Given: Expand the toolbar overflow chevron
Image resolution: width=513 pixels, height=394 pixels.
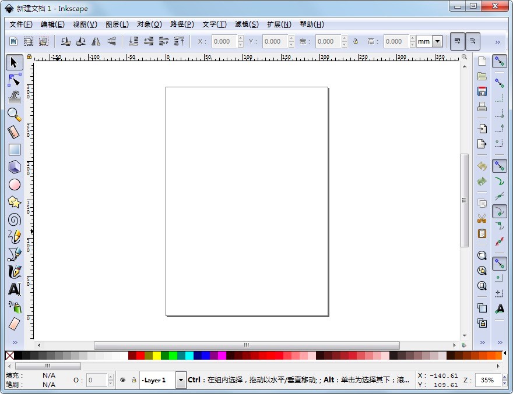Looking at the screenshot, I should tap(497, 41).
